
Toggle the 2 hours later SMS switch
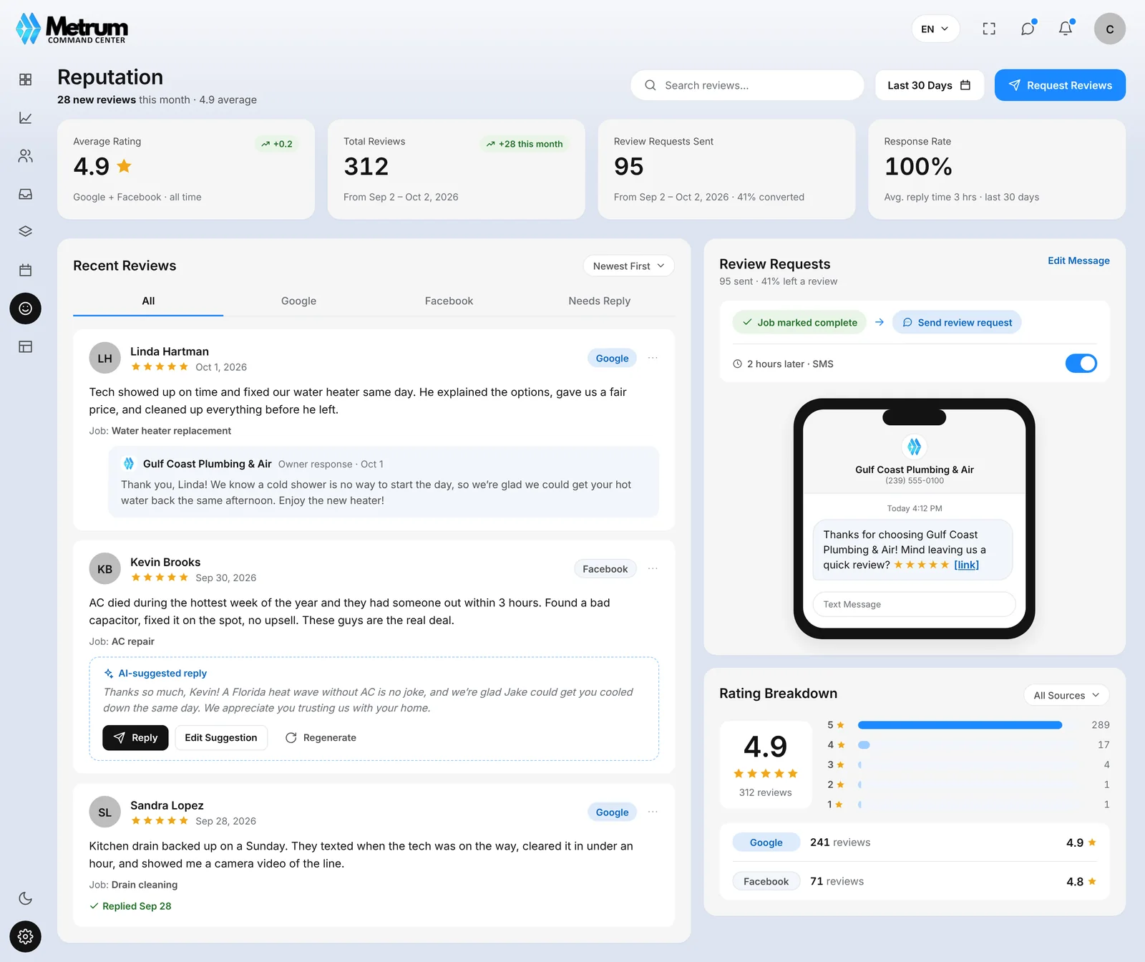[1081, 364]
